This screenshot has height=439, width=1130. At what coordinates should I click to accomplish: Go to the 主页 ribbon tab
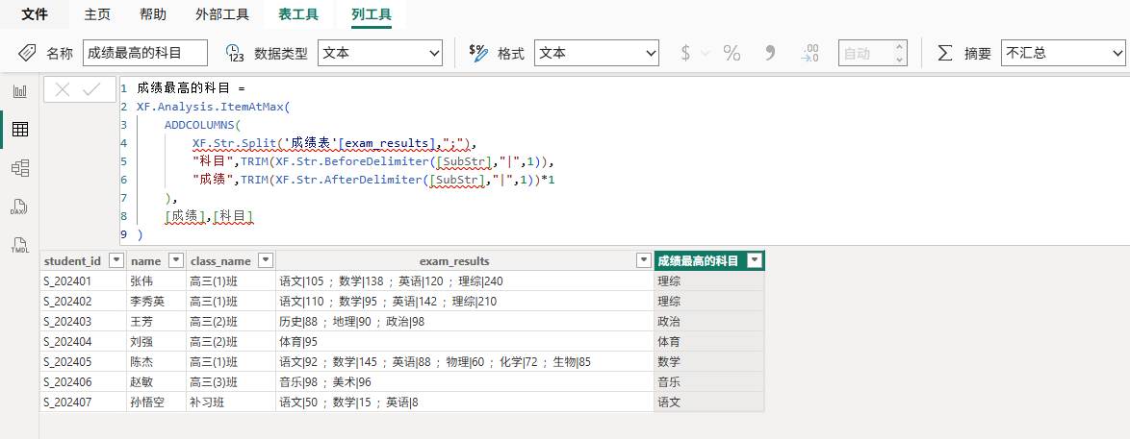point(97,14)
